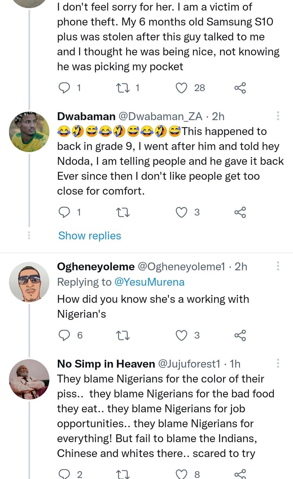Open No Simp in Heaven profile name
Image resolution: width=293 pixels, height=479 pixels.
106,364
